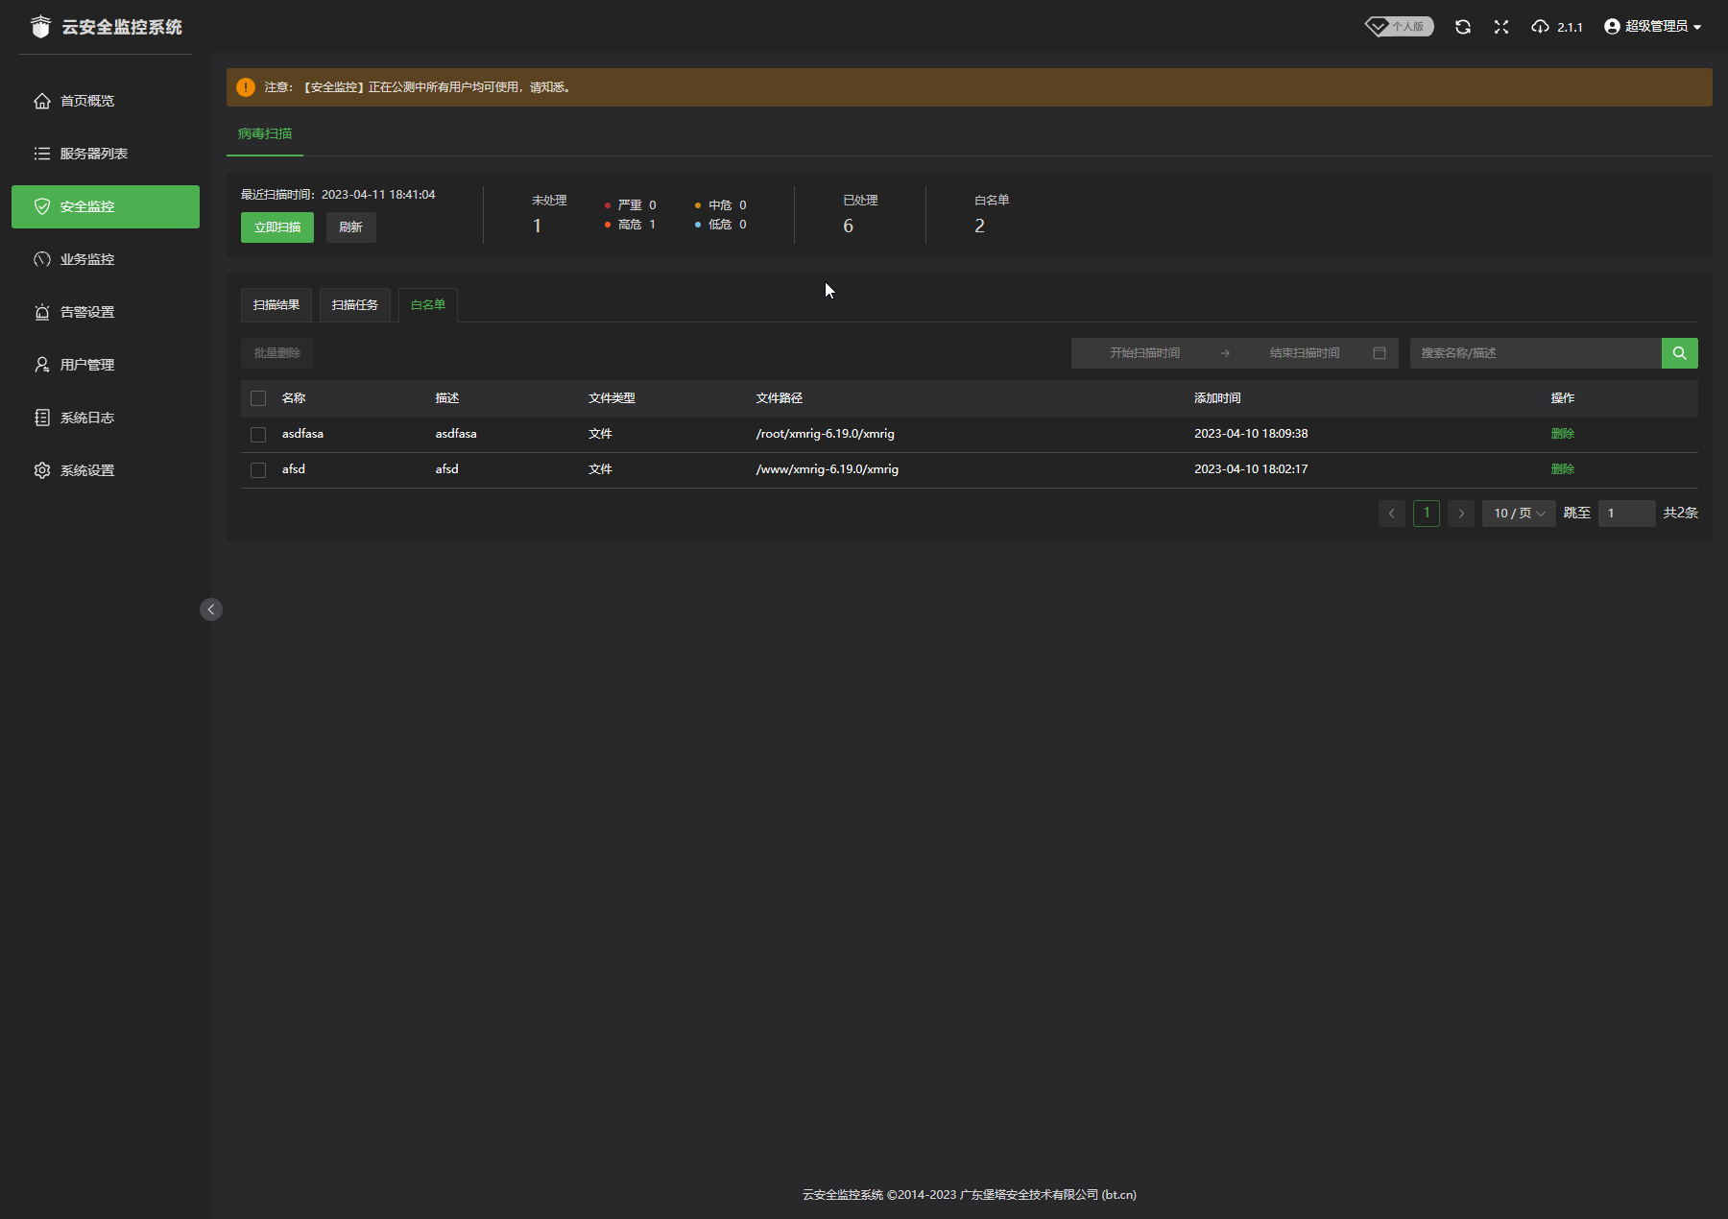Click 删除 for the asdfasa entry
The height and width of the screenshot is (1219, 1728).
click(1562, 434)
